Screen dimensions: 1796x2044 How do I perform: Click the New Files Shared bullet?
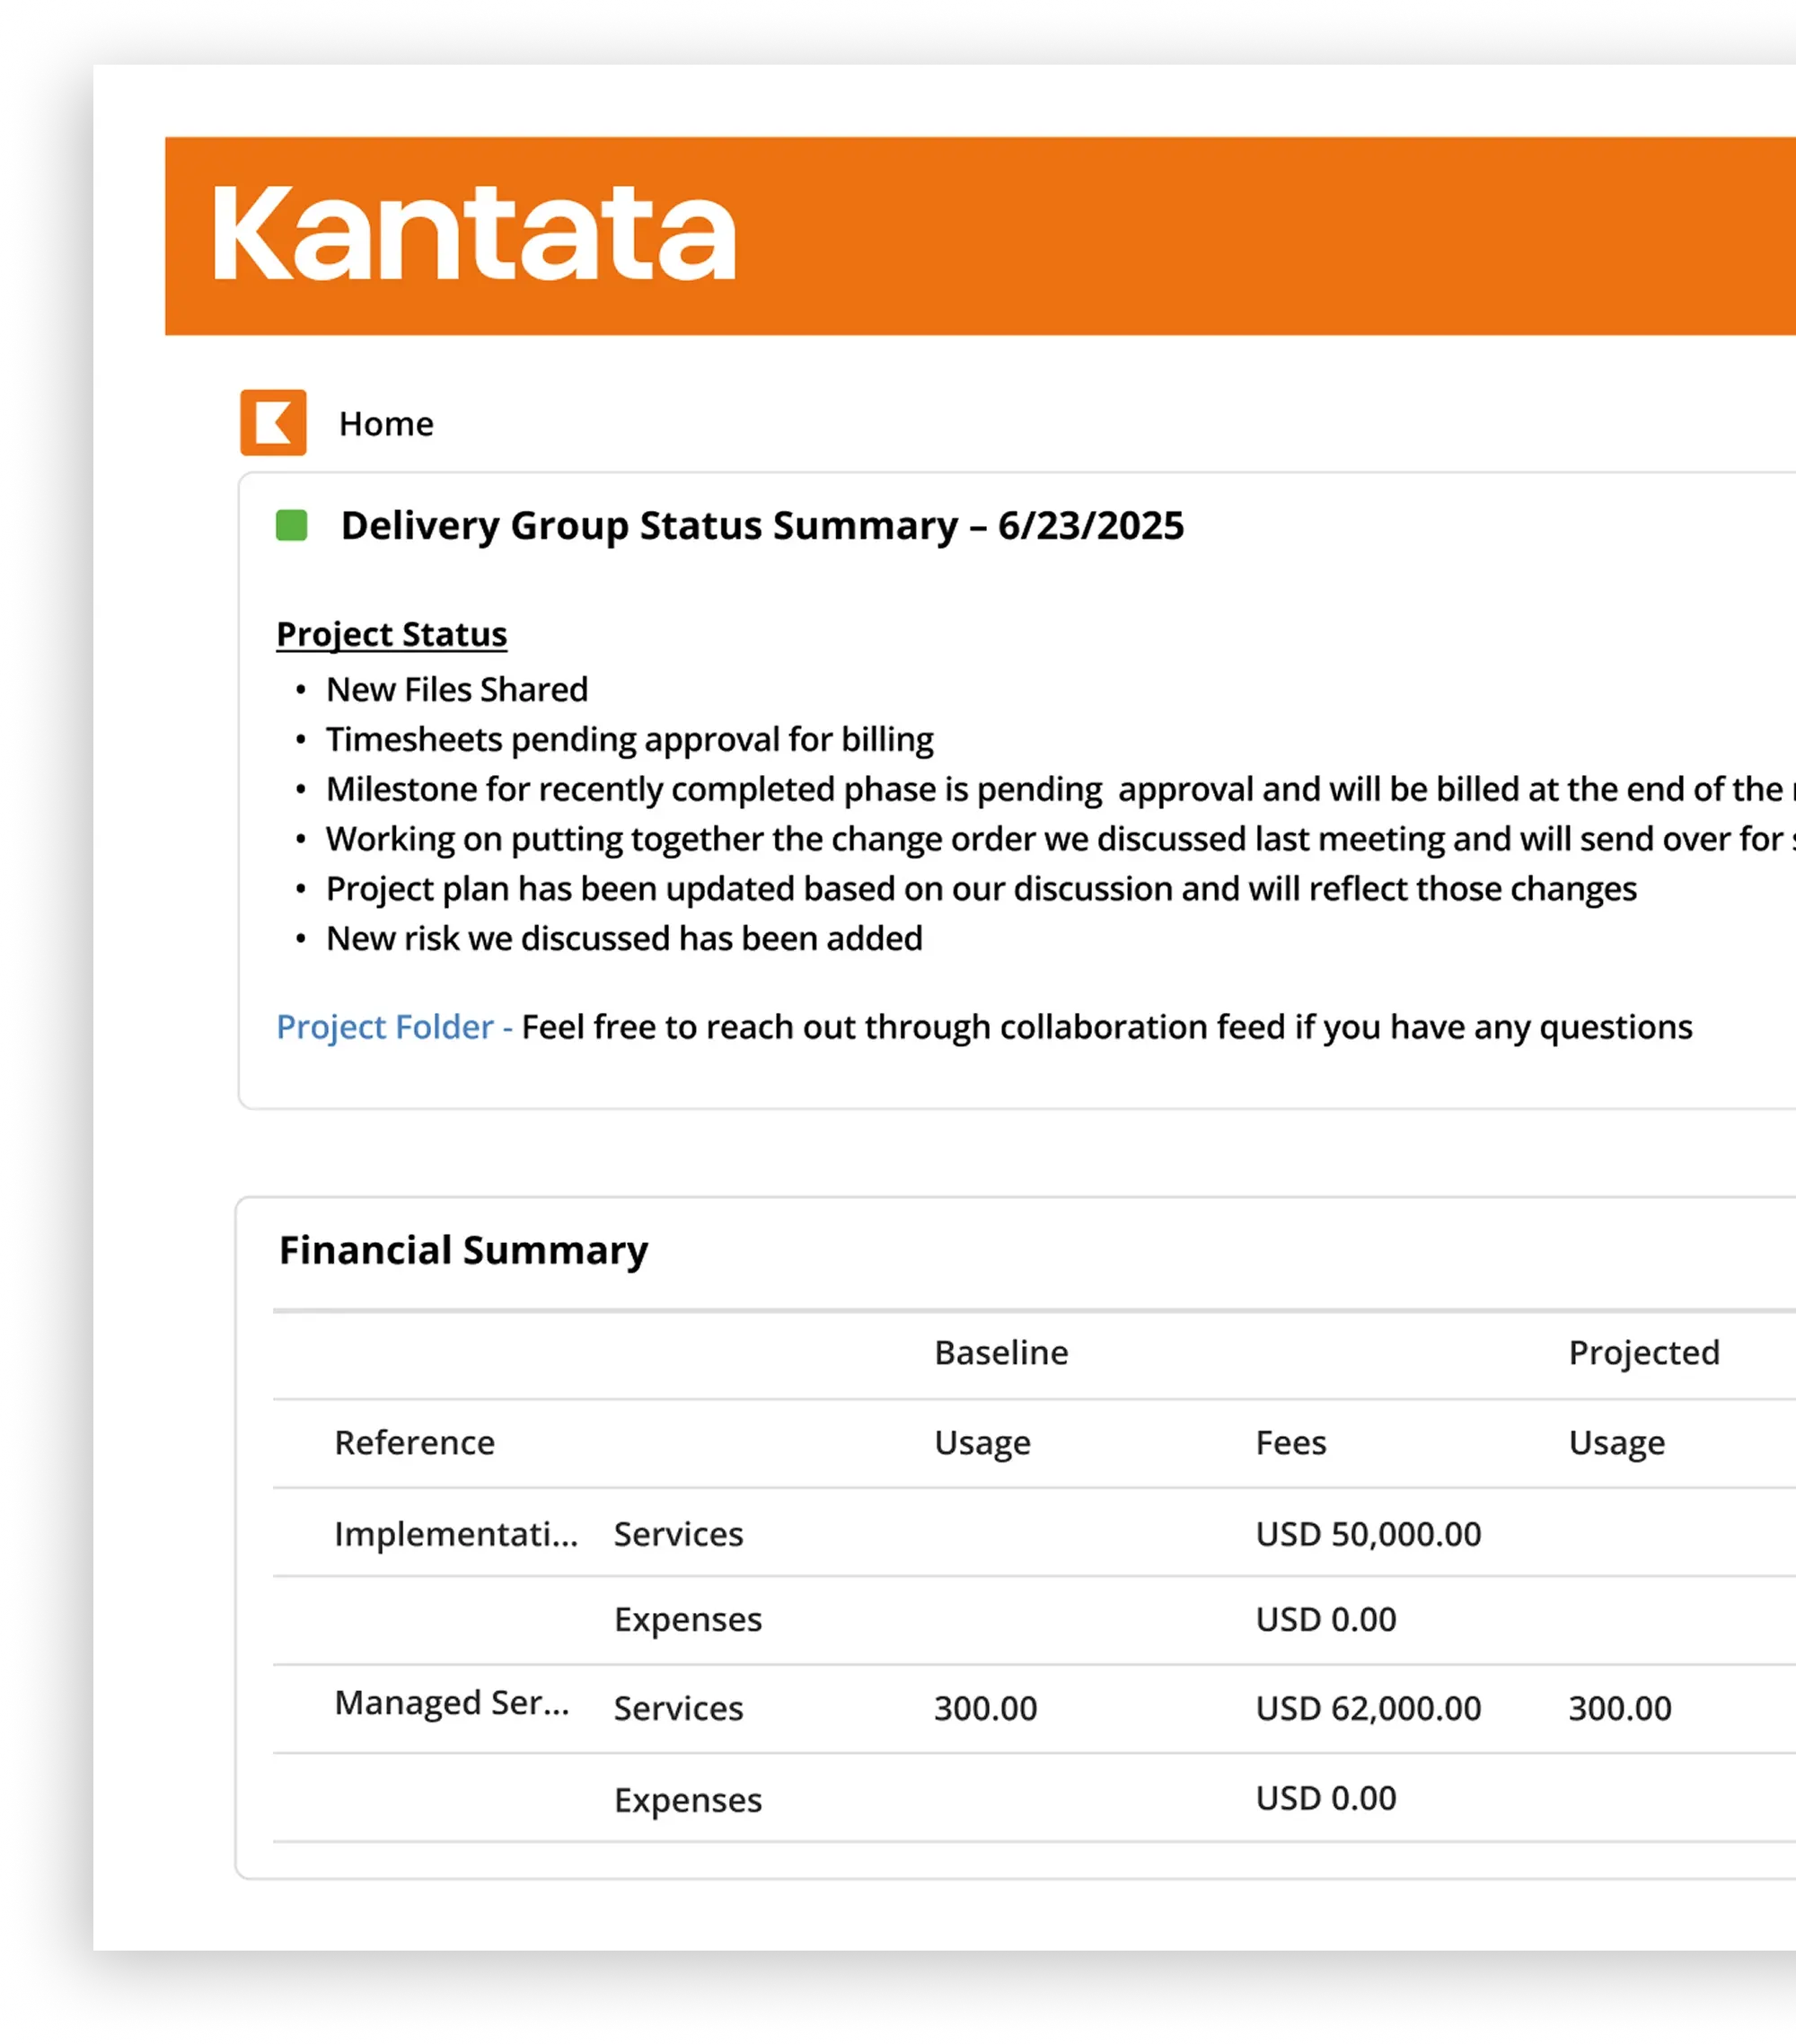tap(456, 689)
